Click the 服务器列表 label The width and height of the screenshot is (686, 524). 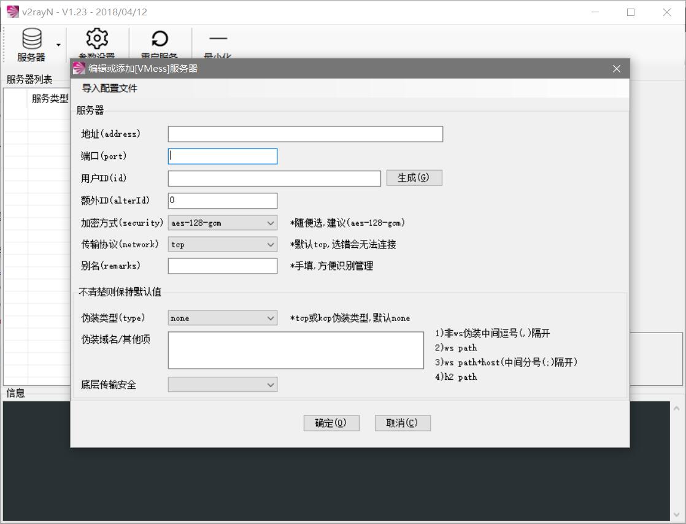(x=29, y=80)
